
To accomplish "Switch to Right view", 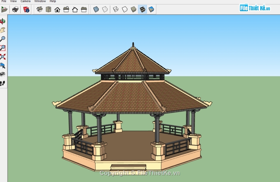I will click(x=66, y=9).
